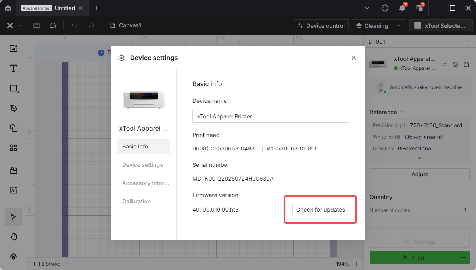Open notifications bell with 7 badge

(402, 8)
